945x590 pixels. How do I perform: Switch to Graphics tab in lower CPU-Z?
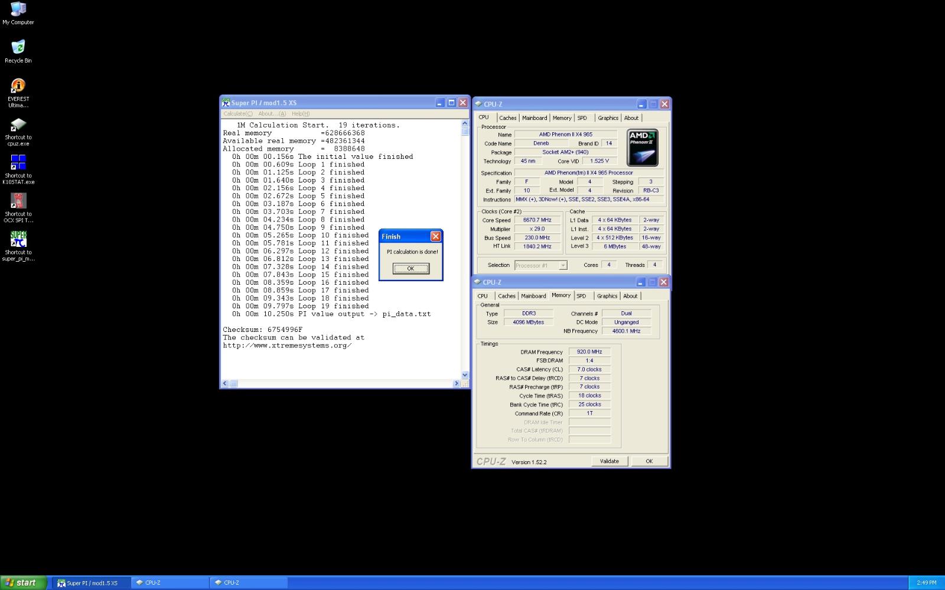pos(607,296)
